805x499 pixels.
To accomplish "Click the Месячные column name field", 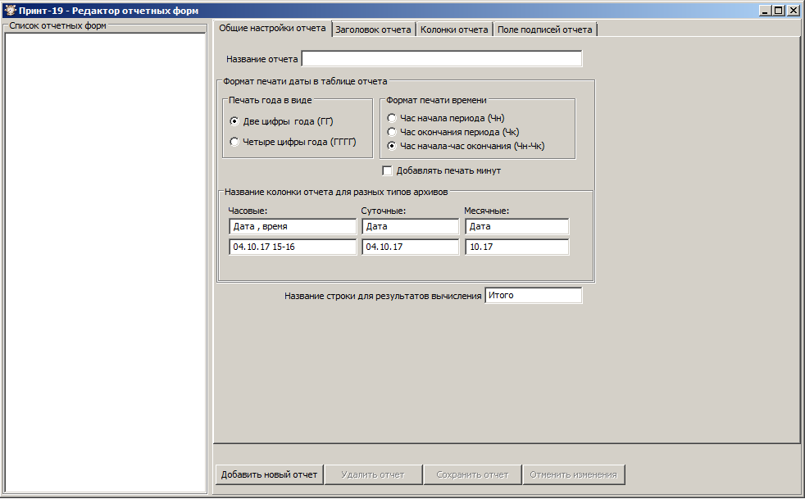I will coord(516,226).
